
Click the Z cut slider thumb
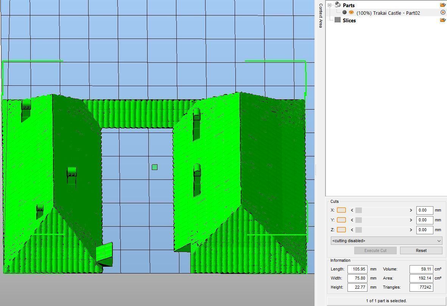[x=359, y=230]
